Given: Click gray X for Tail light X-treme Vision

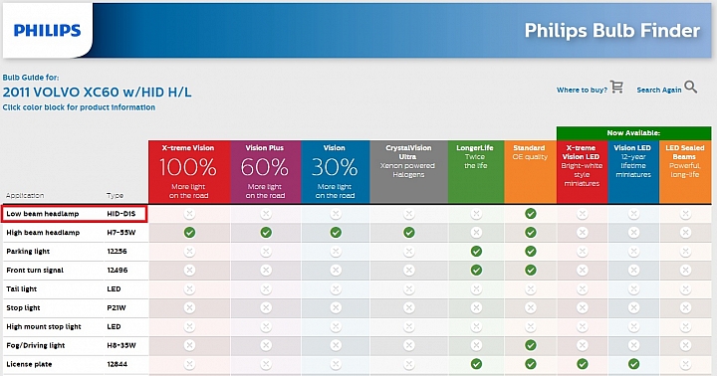Looking at the screenshot, I should 189,288.
